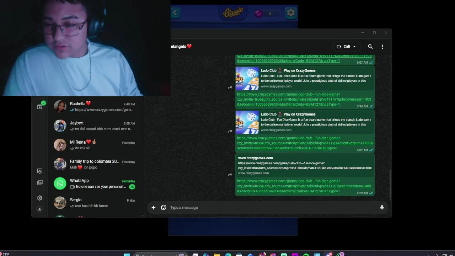
Task: Click Mi Reina's profile picture
Action: click(60, 145)
